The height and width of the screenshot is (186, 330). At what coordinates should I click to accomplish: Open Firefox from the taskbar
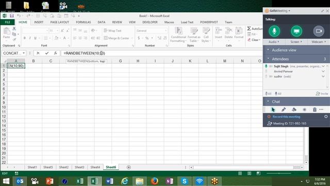(154, 181)
